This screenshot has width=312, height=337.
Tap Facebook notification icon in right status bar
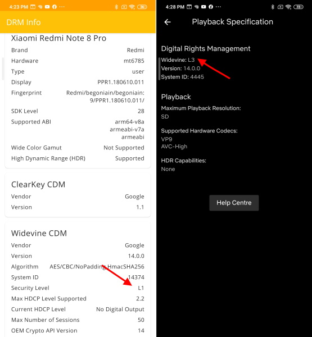click(x=211, y=7)
